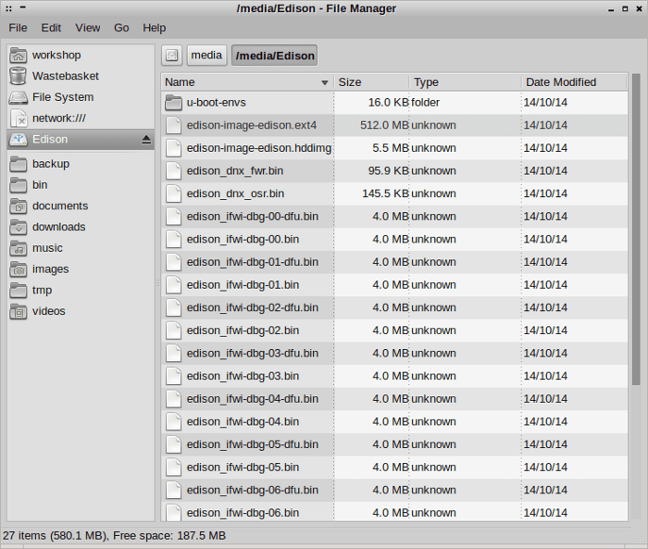Open the Help menu
This screenshot has width=648, height=549.
[155, 28]
